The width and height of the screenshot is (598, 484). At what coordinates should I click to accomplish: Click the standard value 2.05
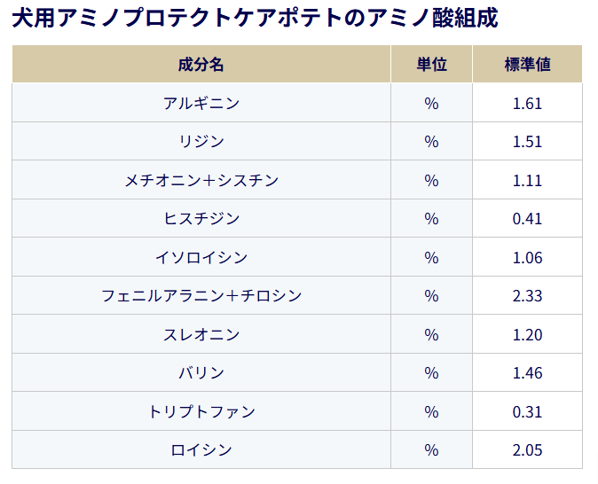[x=527, y=450]
